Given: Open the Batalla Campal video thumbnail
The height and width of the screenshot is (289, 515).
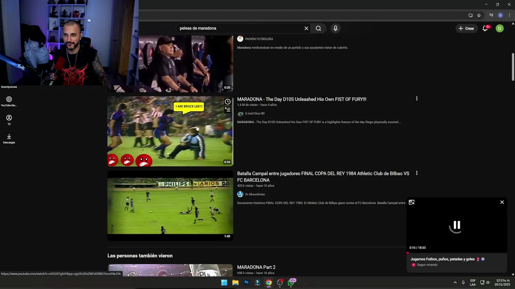Looking at the screenshot, I should 170,206.
